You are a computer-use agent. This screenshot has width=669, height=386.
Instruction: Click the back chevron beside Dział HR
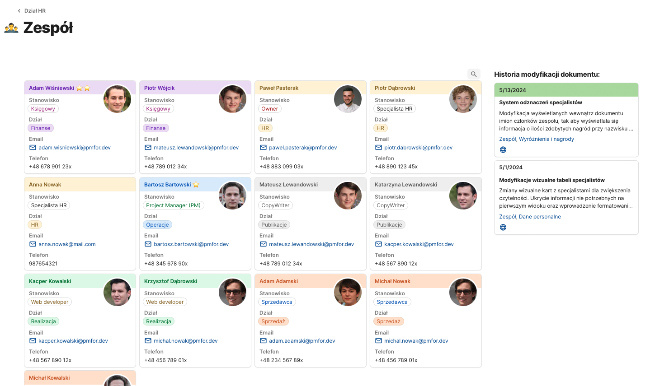point(19,11)
